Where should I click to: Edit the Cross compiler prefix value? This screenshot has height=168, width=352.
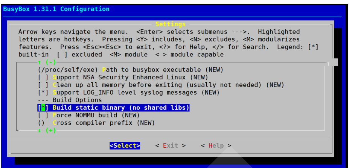(41, 123)
